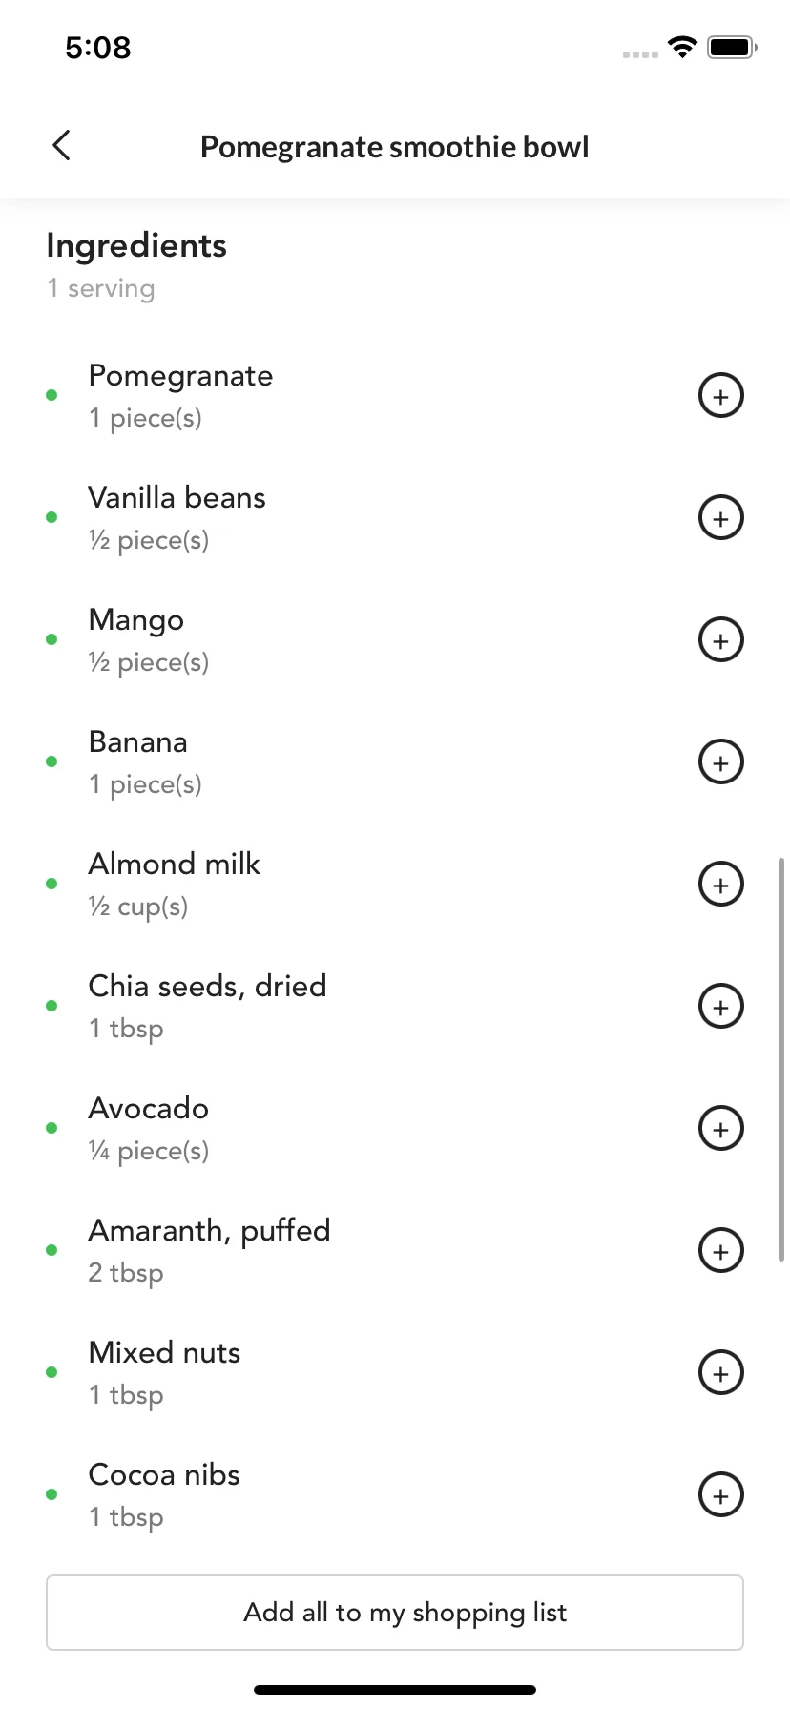This screenshot has width=790, height=1710.
Task: Add Vanilla beans with its plus icon
Action: tap(721, 518)
